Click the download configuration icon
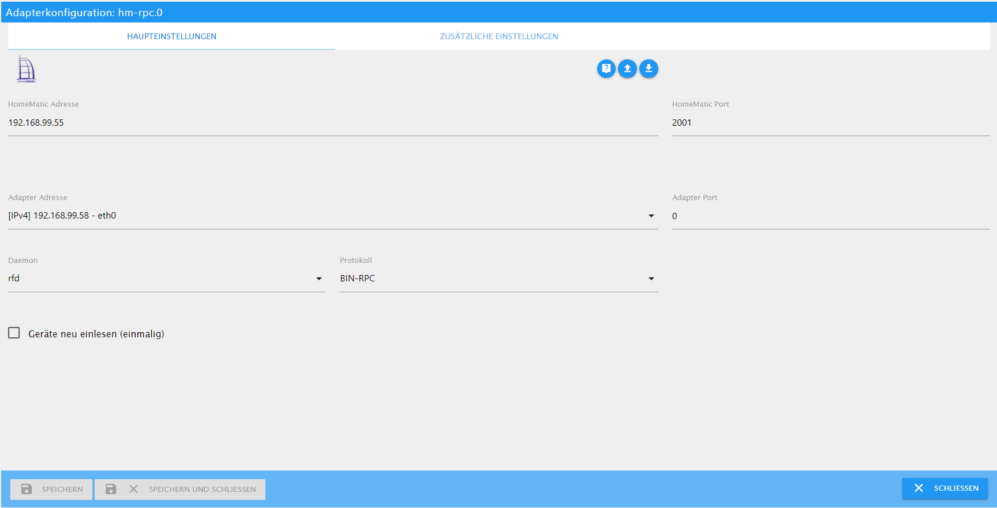 click(x=649, y=69)
